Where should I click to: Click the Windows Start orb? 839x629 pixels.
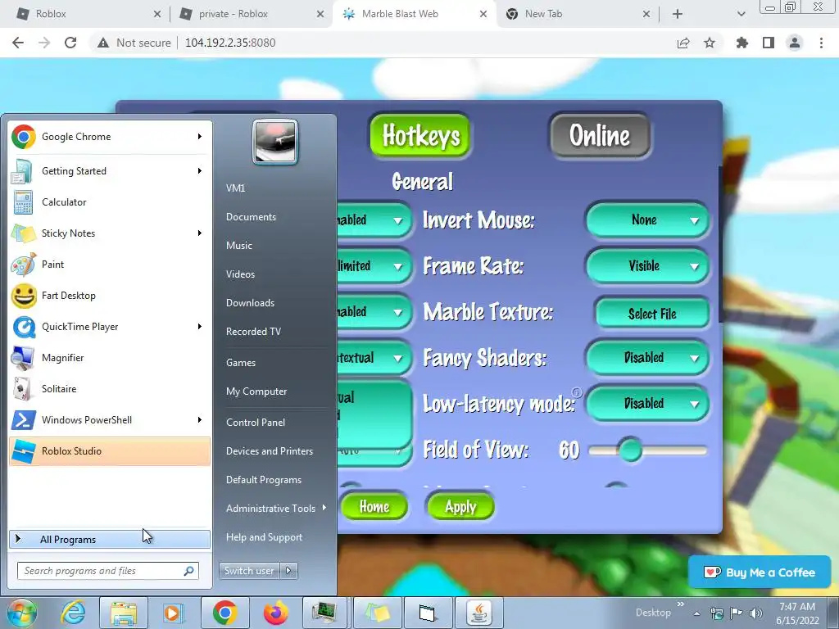[x=22, y=613]
